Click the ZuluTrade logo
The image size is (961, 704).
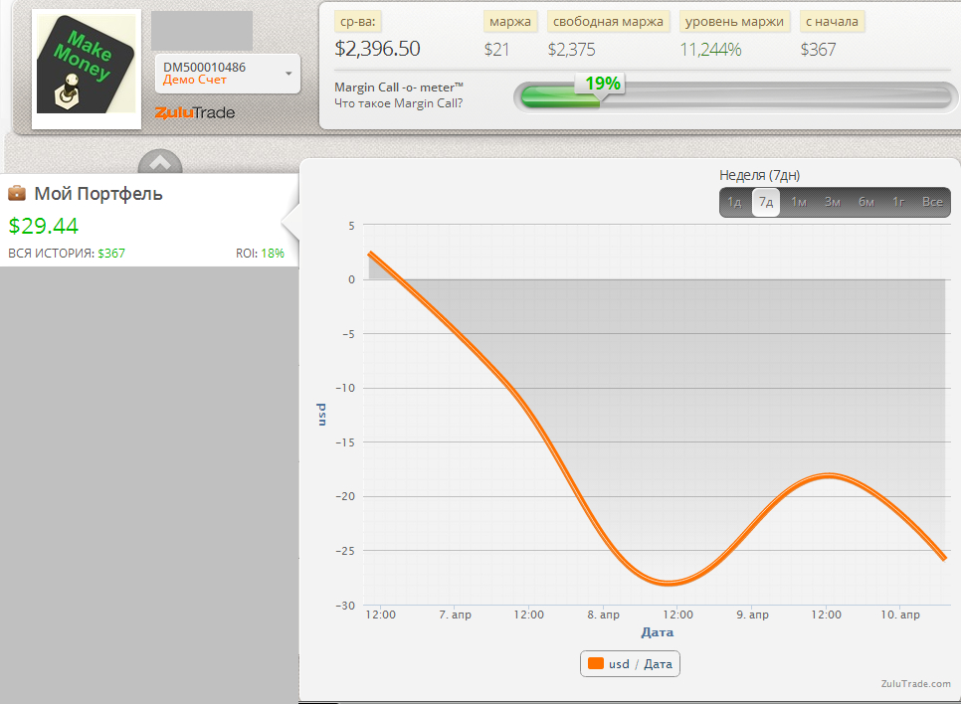(195, 112)
